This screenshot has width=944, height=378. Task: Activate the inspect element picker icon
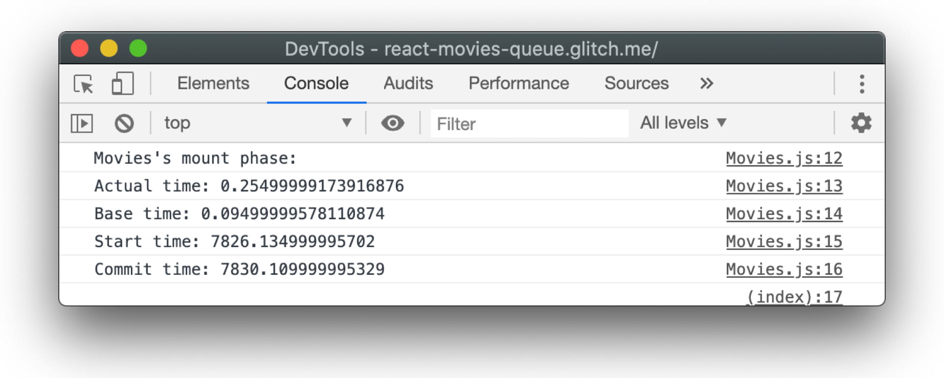(83, 84)
